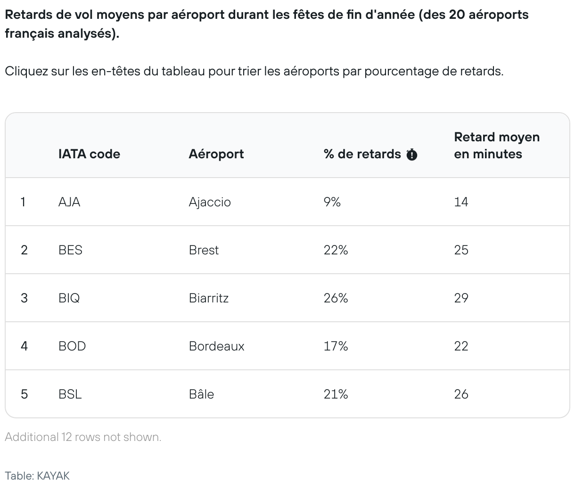Image resolution: width=575 pixels, height=489 pixels.
Task: Click the Table: KAYAK source credit
Action: click(x=37, y=476)
